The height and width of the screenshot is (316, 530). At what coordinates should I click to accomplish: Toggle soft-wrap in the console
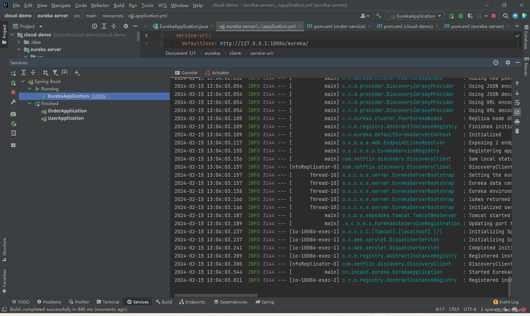click(x=517, y=103)
